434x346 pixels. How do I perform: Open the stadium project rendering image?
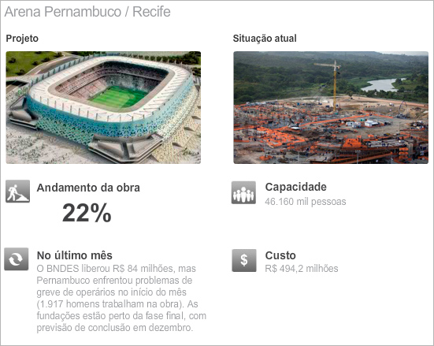[x=103, y=107]
